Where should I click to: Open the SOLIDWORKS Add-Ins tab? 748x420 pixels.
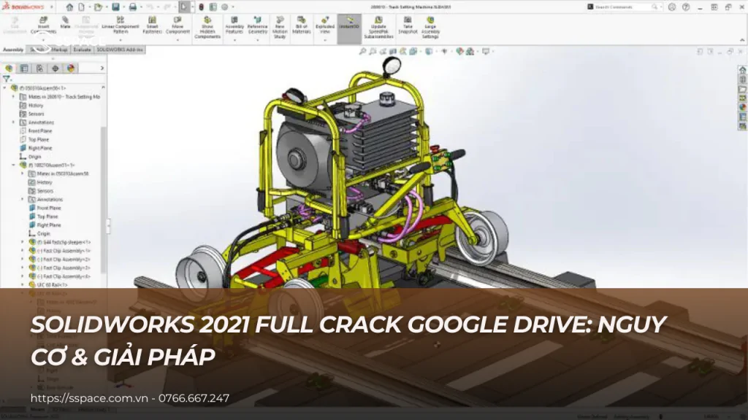click(120, 50)
